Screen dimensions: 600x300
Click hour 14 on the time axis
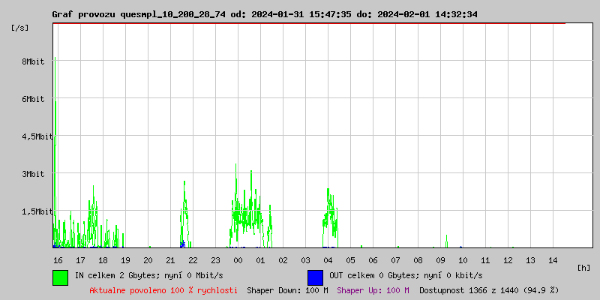tap(553, 259)
